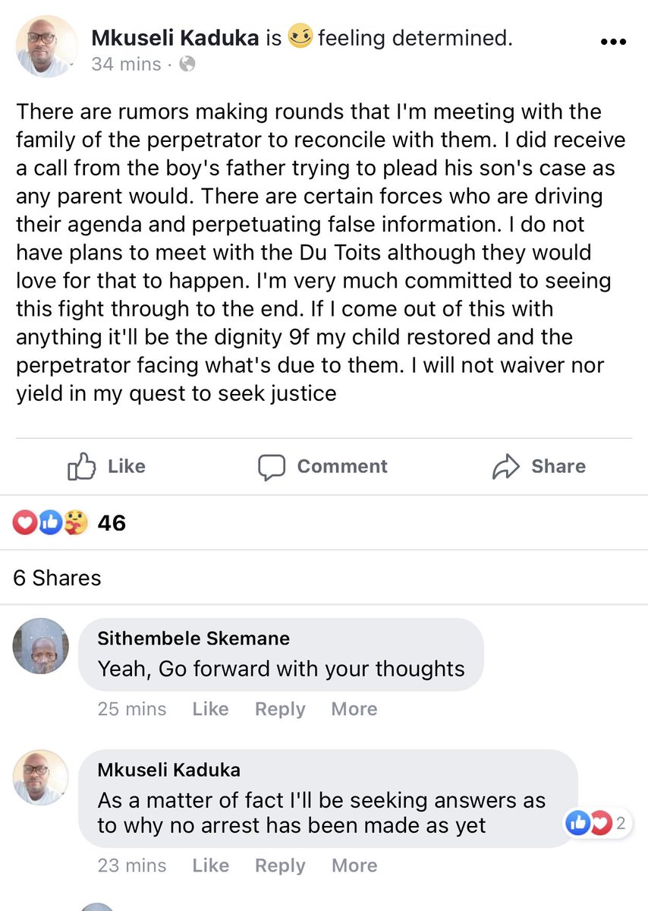View the public globe privacy icon
Viewport: 648px width, 911px height.
pos(187,65)
